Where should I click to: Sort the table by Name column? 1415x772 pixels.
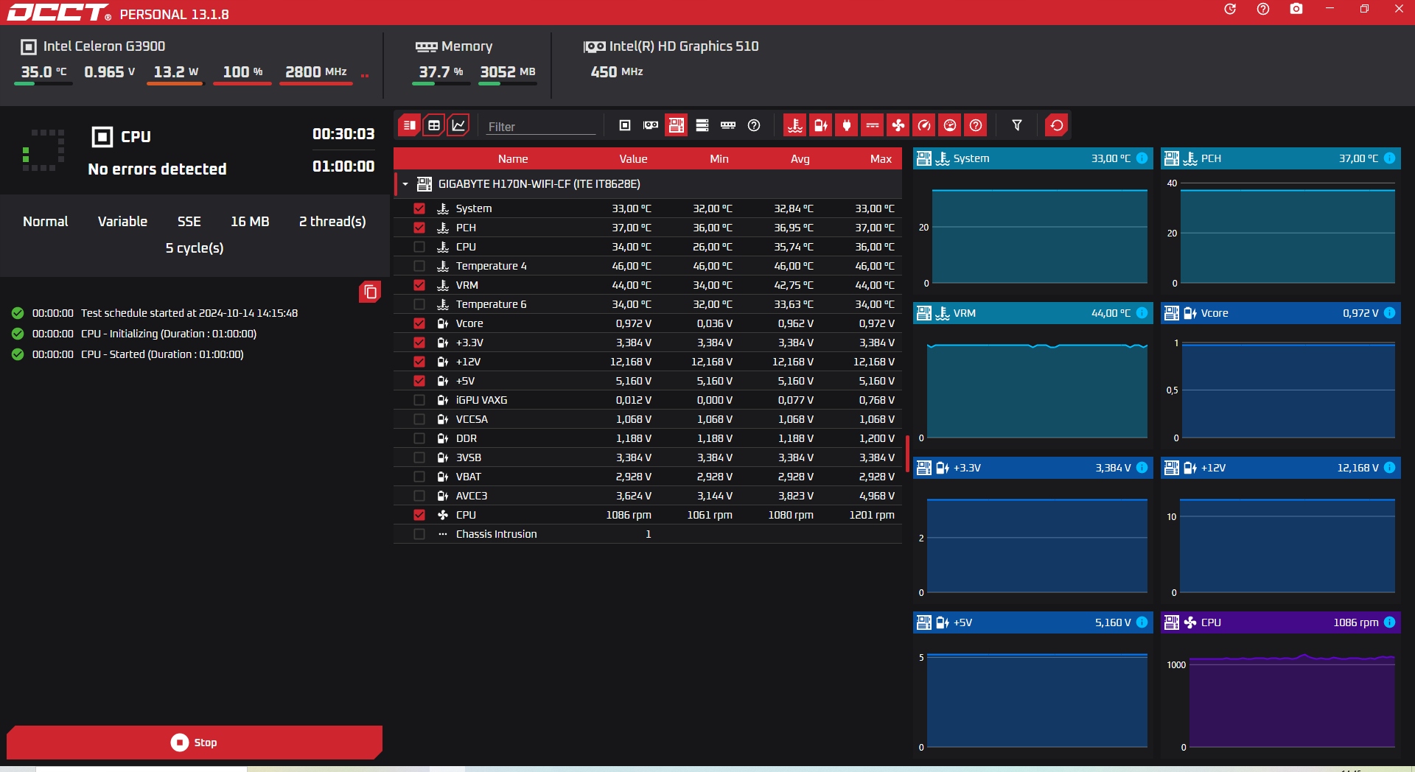[513, 159]
